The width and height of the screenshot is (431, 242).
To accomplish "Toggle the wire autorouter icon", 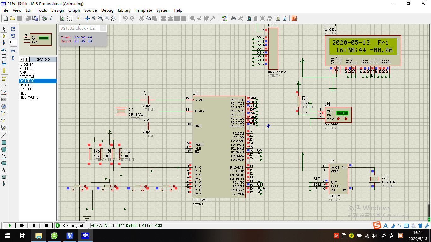I will pyautogui.click(x=224, y=18).
